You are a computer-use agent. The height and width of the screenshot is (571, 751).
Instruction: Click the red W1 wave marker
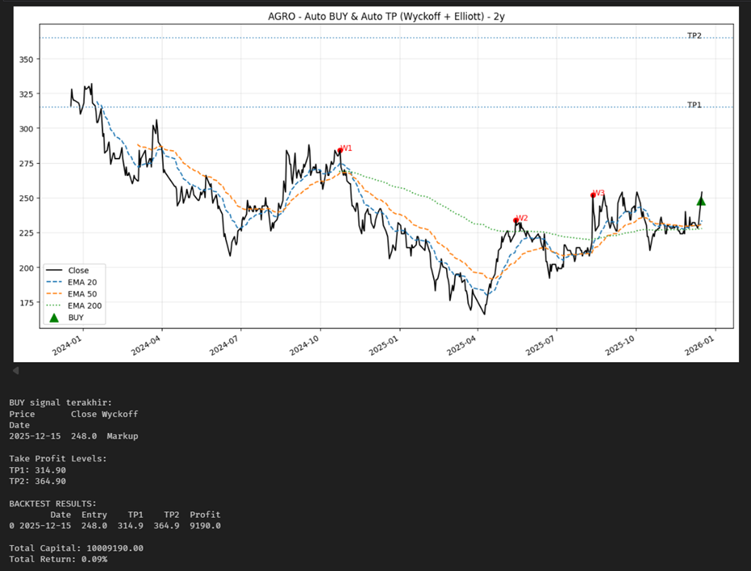tap(340, 150)
